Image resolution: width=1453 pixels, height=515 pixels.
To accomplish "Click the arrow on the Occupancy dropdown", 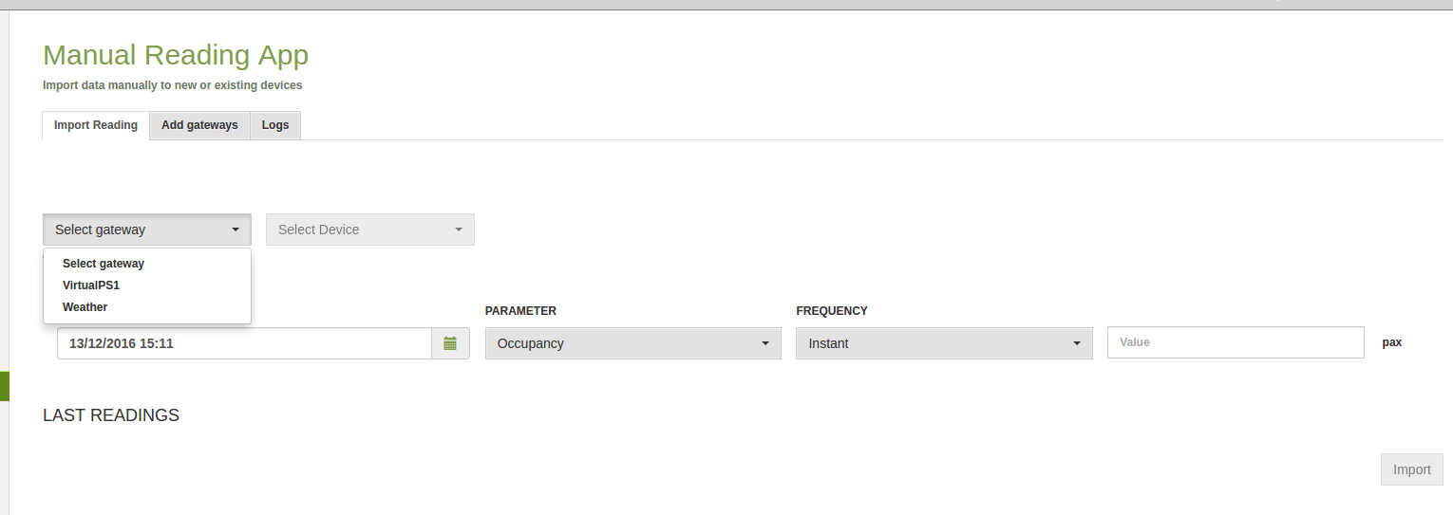I will (765, 343).
